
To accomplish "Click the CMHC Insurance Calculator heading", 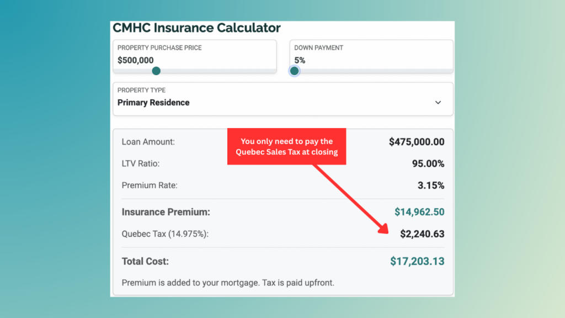I will click(196, 28).
